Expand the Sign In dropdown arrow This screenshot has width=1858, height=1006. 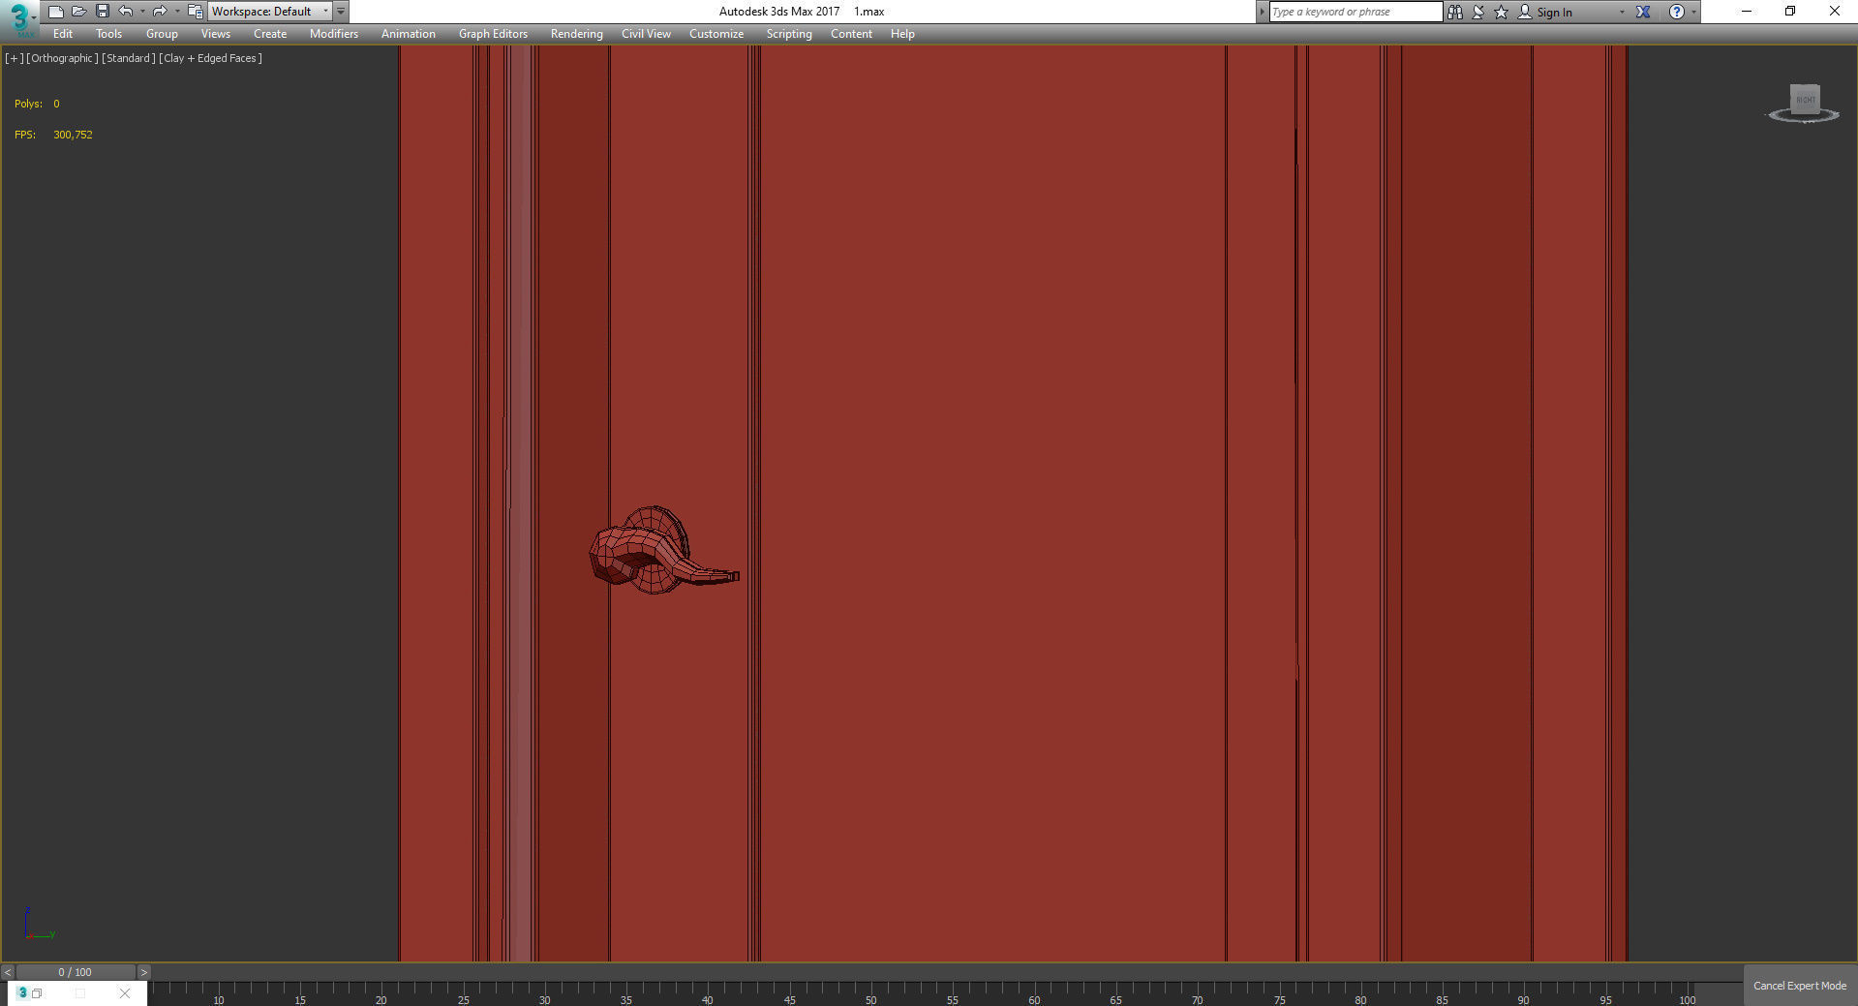[x=1622, y=13]
